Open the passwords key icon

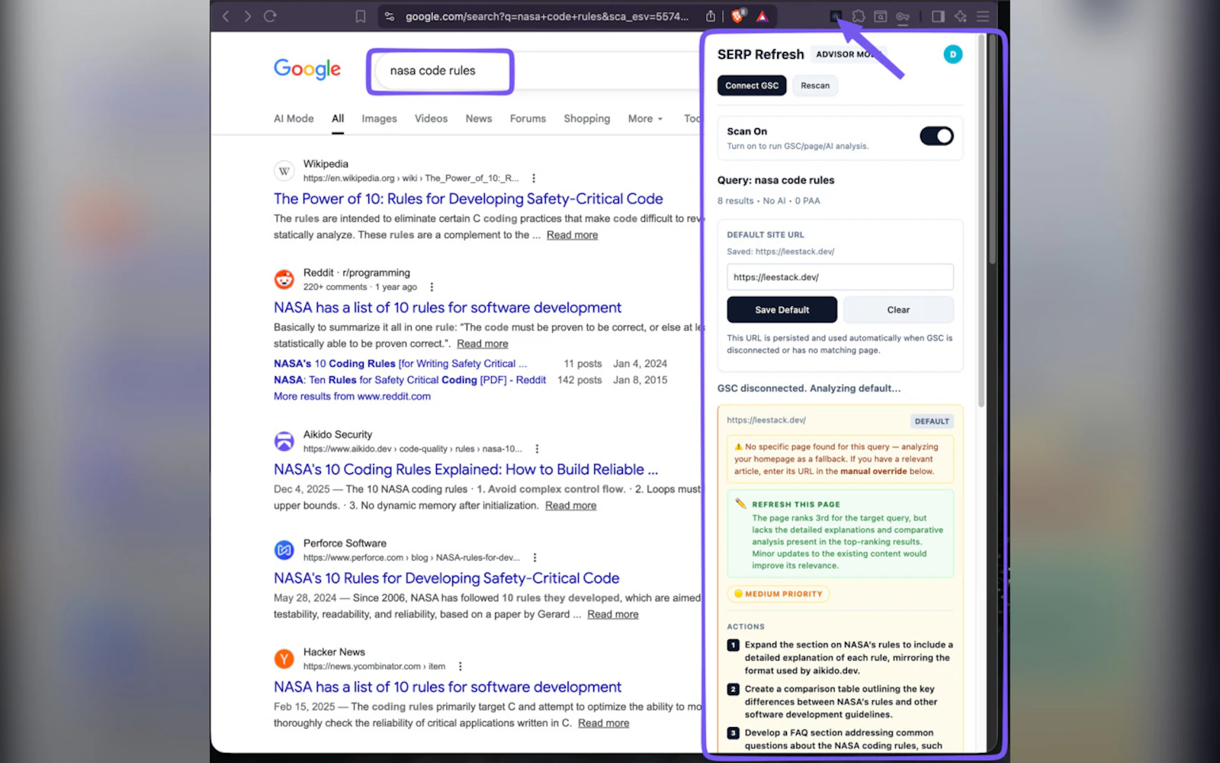click(903, 16)
